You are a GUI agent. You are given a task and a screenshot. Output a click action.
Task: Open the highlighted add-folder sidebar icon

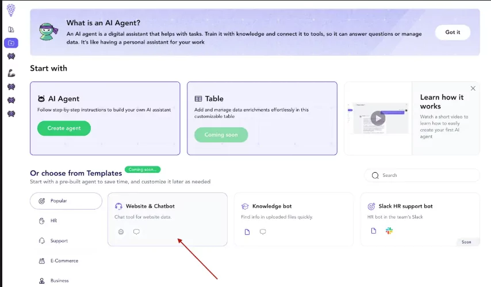pos(11,43)
